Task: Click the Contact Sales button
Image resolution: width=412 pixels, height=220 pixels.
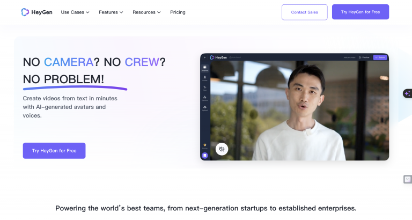Action: (305, 12)
